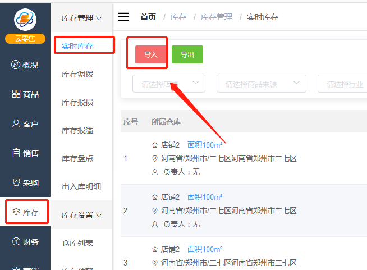Image resolution: width=367 pixels, height=270 pixels.
Task: Collapse the 库存设置 menu group
Action: click(x=82, y=215)
